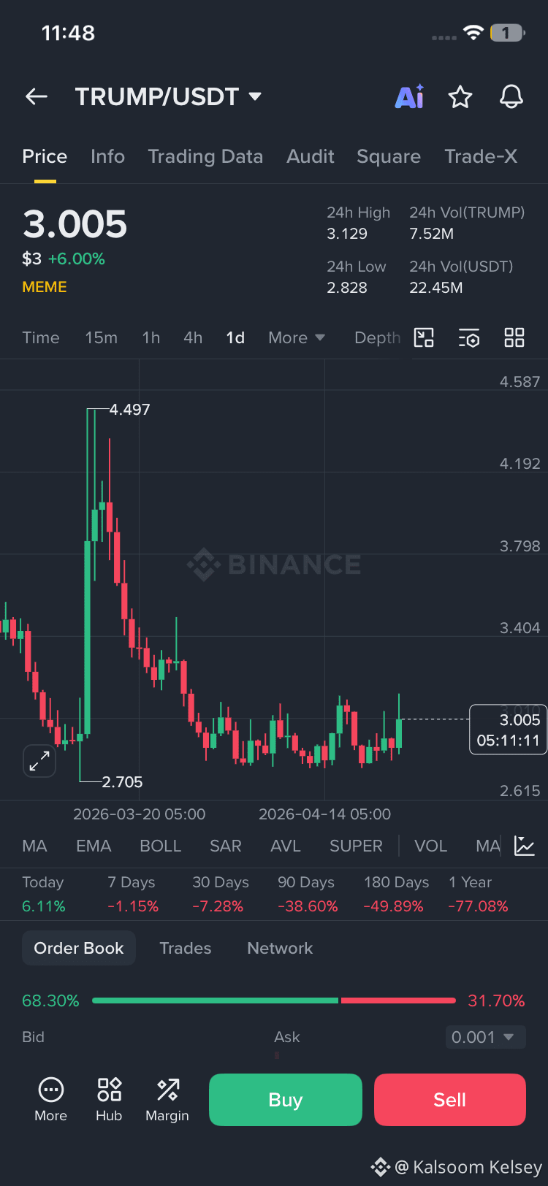
Task: Toggle the BOLL indicator
Action: pyautogui.click(x=160, y=846)
